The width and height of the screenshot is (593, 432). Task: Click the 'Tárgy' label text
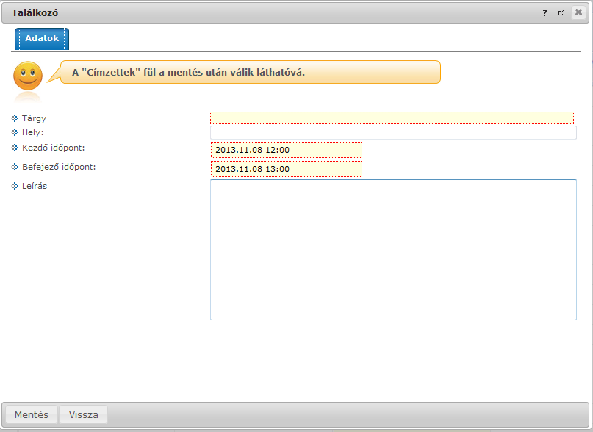pos(34,119)
